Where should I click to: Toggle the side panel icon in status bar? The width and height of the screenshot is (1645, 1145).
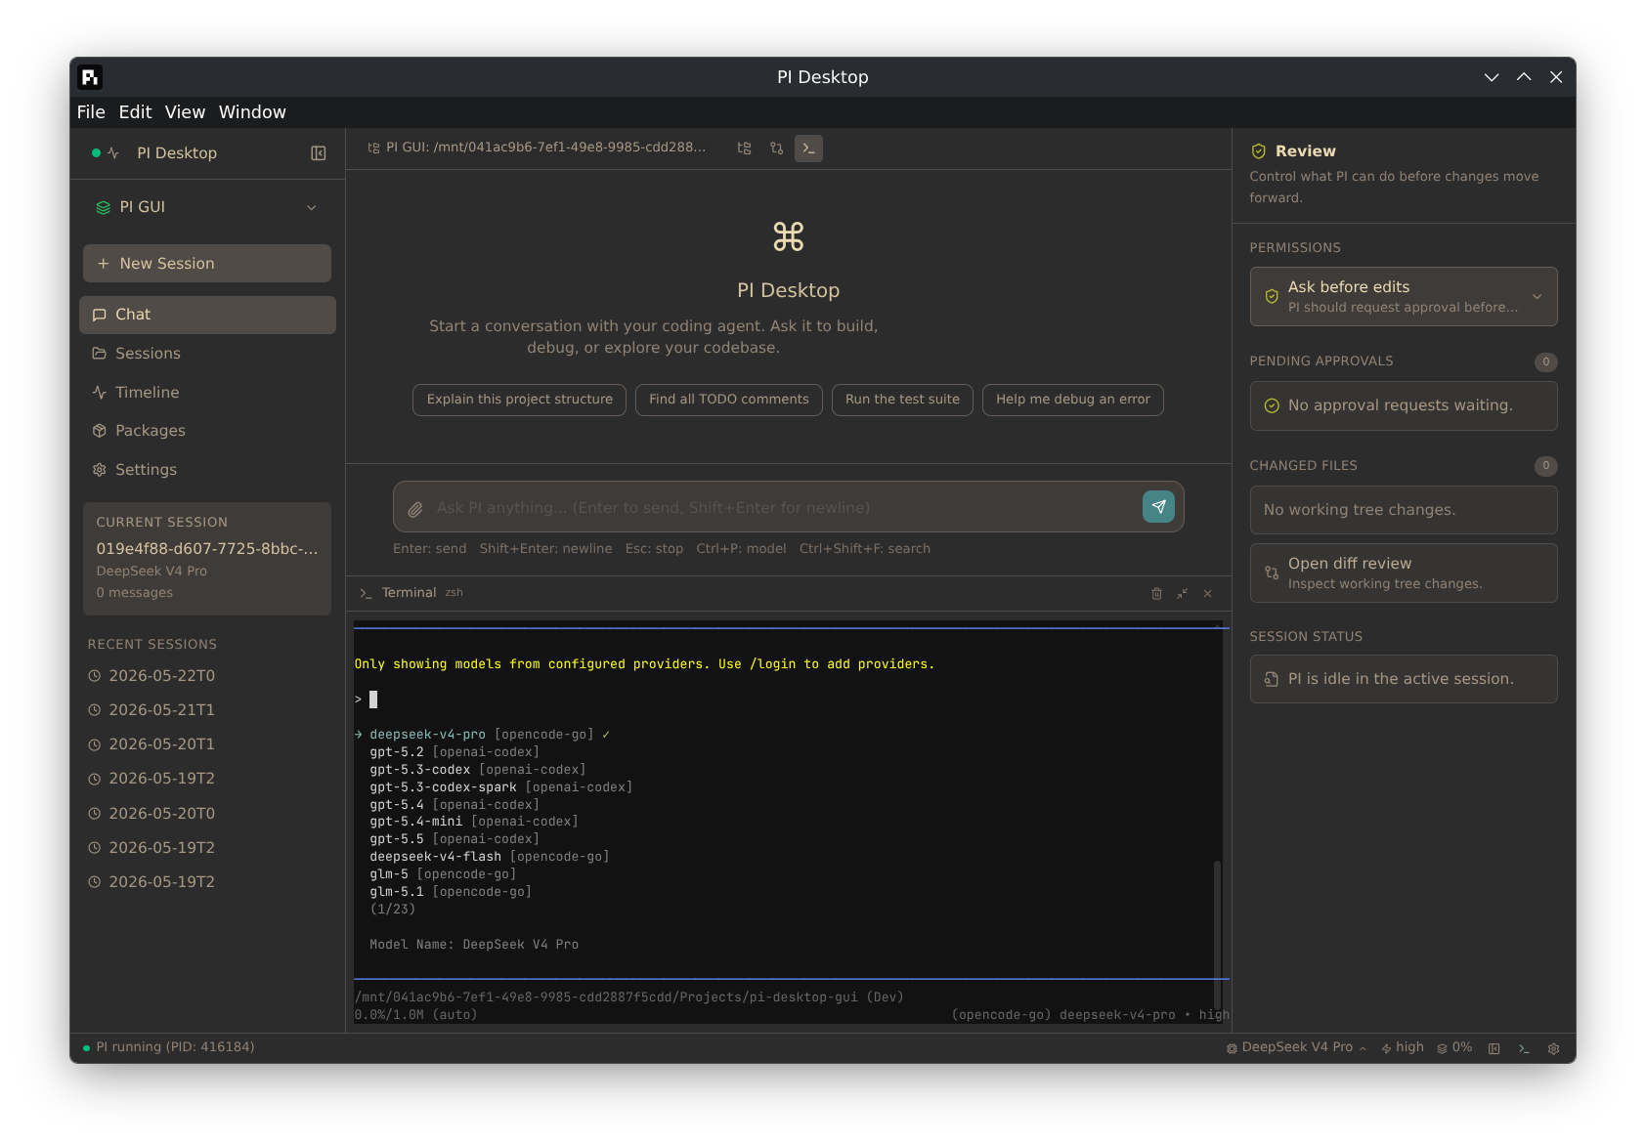click(1494, 1048)
